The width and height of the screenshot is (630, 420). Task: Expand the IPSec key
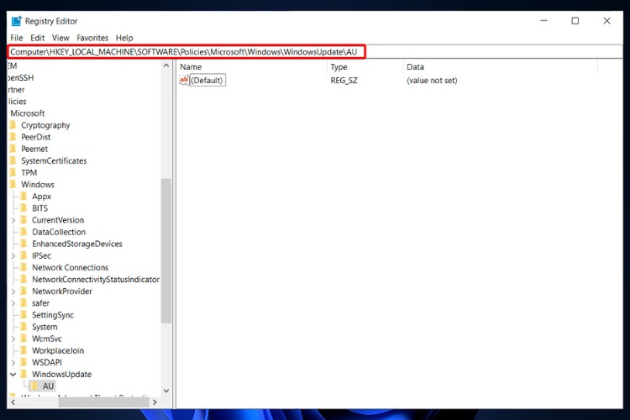(x=13, y=255)
